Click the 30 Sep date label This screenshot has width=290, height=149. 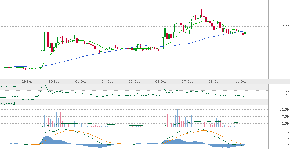54,82
